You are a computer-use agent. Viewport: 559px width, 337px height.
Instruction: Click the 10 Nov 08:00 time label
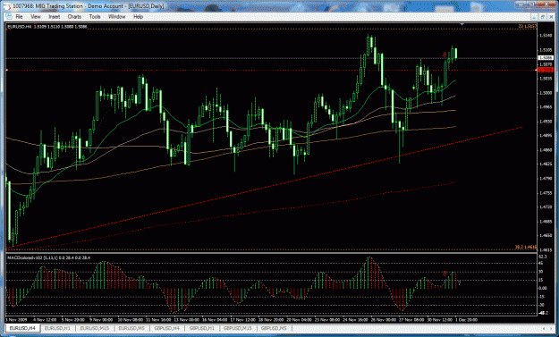click(x=131, y=320)
